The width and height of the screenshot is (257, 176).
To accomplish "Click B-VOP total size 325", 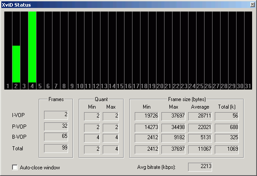I will 227,138.
